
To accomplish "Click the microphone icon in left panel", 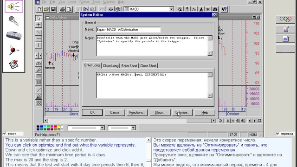I will coord(13,21).
